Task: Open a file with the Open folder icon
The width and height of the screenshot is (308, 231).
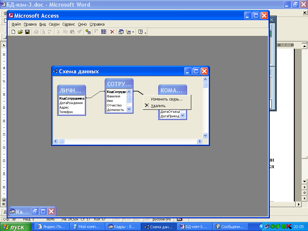Action: (x=20, y=32)
